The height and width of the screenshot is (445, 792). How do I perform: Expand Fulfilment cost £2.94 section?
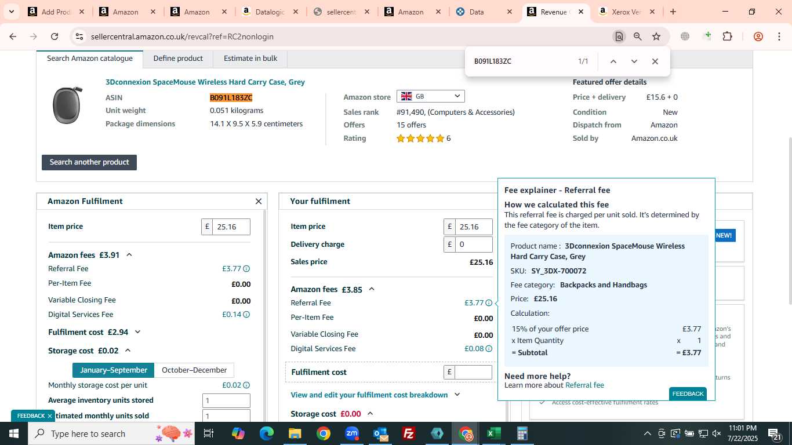(137, 332)
